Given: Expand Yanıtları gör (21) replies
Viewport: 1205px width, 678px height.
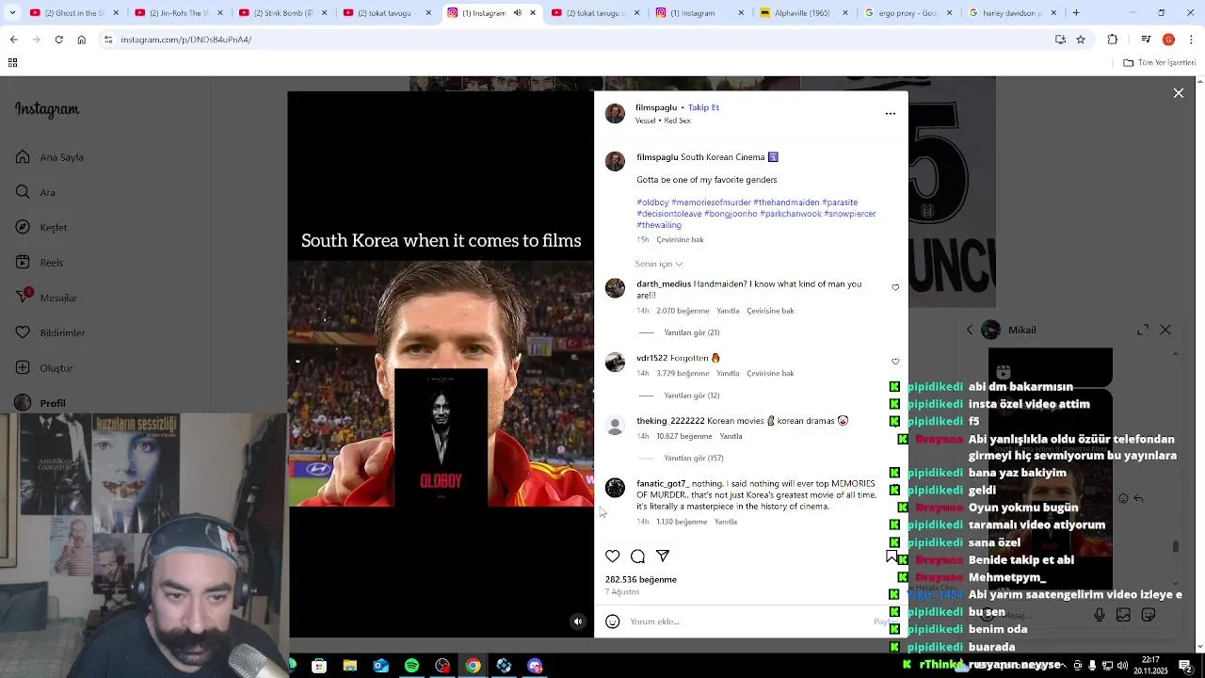Looking at the screenshot, I should point(692,332).
